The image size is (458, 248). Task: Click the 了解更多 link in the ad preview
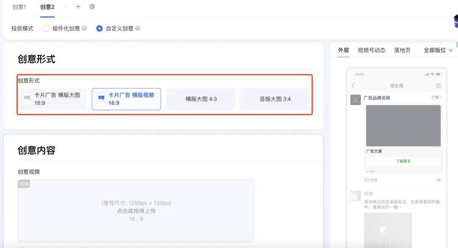click(403, 161)
